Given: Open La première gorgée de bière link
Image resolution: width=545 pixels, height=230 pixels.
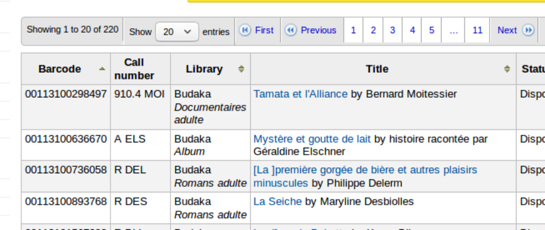Looking at the screenshot, I should pyautogui.click(x=365, y=170).
